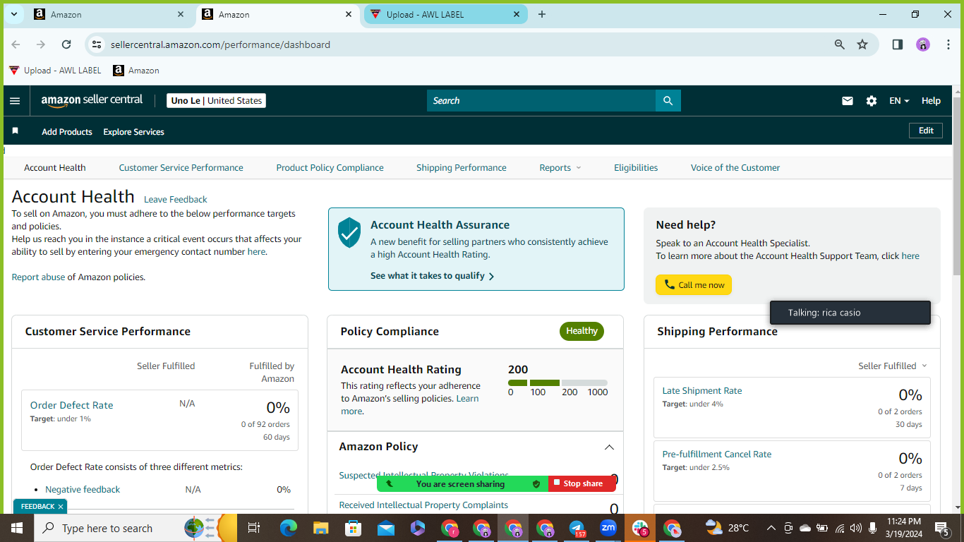
Task: Click the bookmark flag icon
Action: click(x=16, y=131)
